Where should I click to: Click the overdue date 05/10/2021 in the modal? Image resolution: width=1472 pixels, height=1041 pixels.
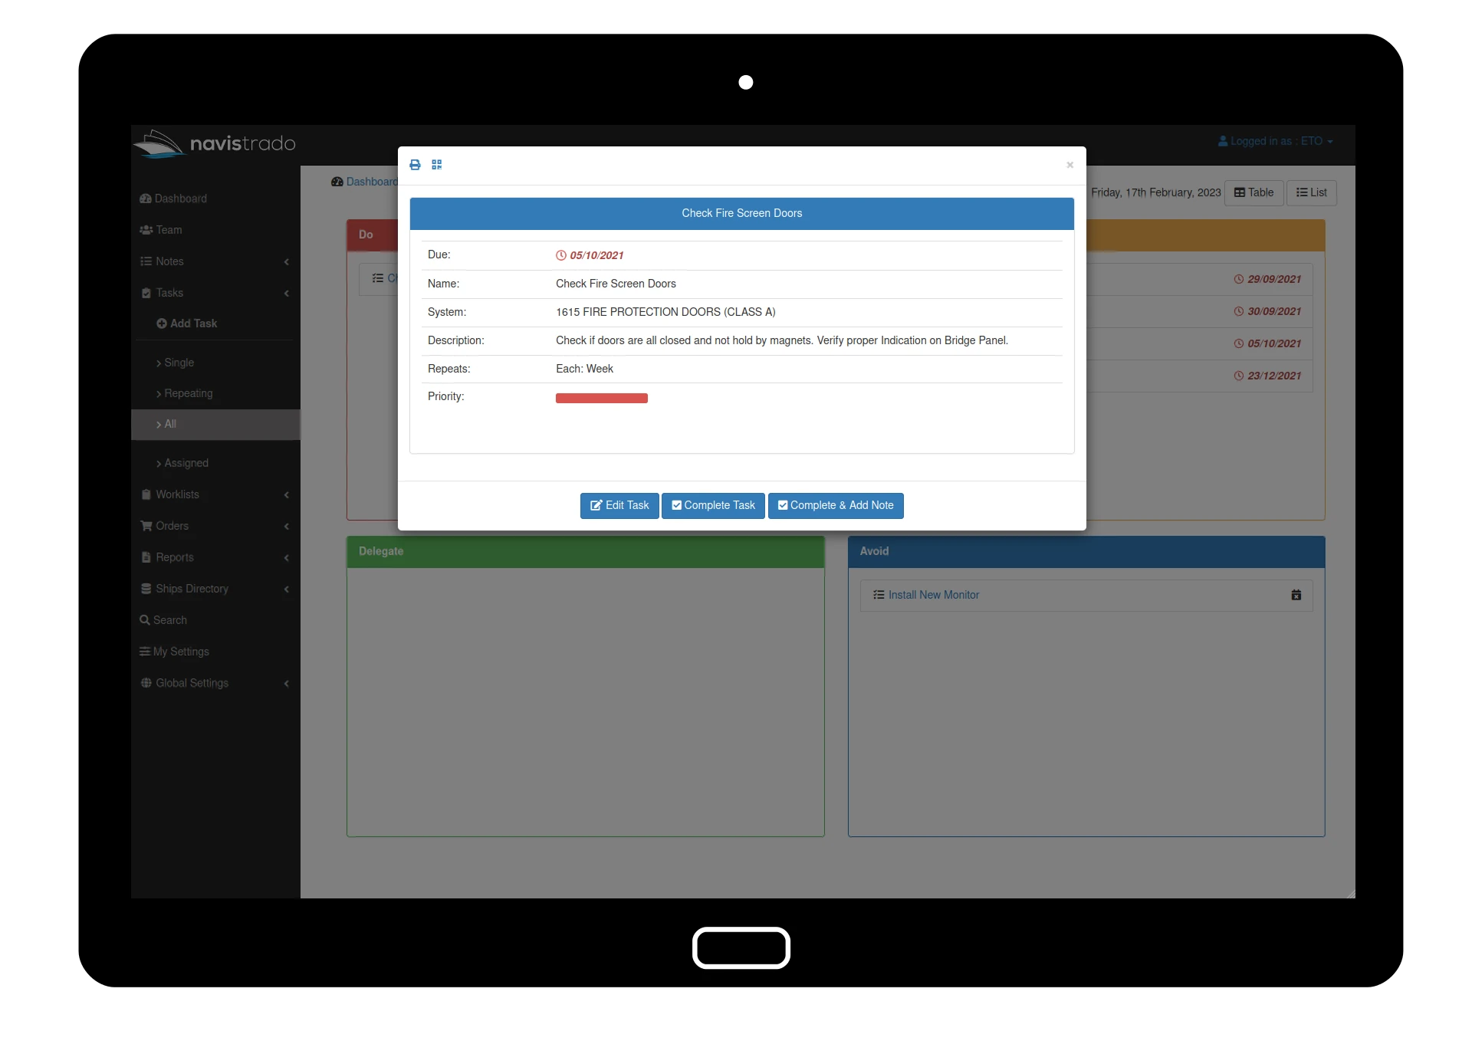tap(596, 255)
